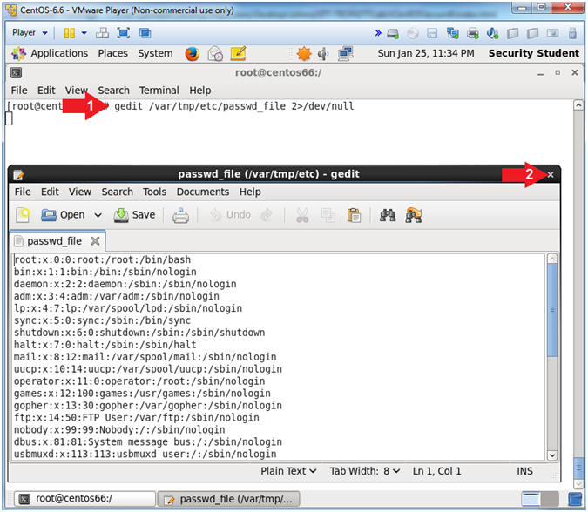Open the Terminal menu in terminal window
Screen dimensions: 588x512
(159, 91)
